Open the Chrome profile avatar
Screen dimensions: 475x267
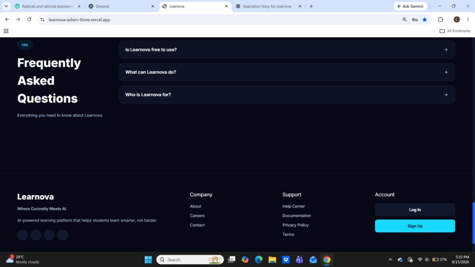click(457, 19)
